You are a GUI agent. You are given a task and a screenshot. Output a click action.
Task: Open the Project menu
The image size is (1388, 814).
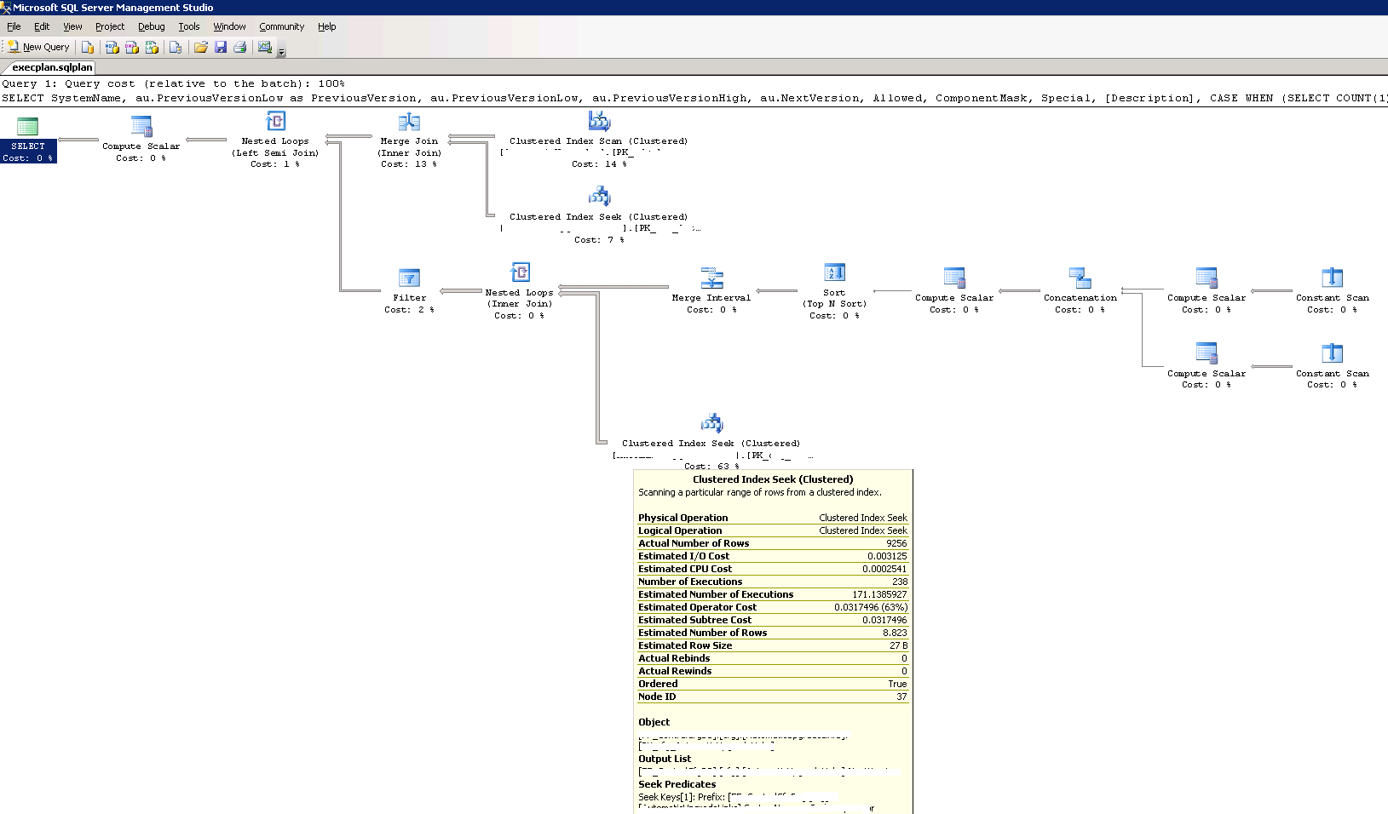click(x=110, y=26)
